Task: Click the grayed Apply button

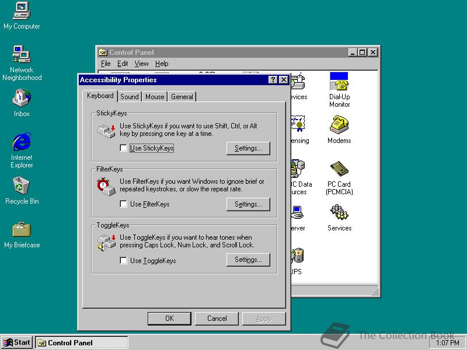Action: point(264,318)
